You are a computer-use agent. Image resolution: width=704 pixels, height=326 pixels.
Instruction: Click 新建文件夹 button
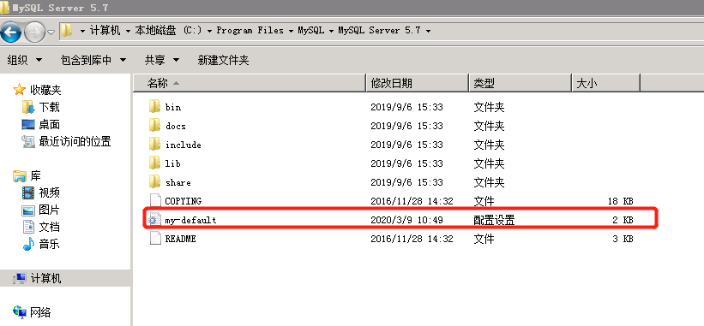[223, 60]
